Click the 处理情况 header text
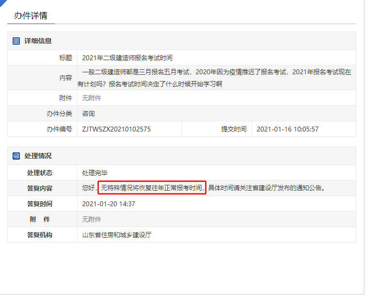The image size is (365, 295). (38, 156)
